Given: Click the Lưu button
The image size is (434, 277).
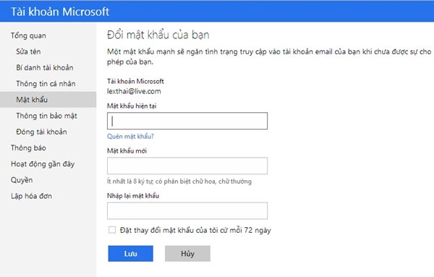Looking at the screenshot, I should click(x=131, y=253).
